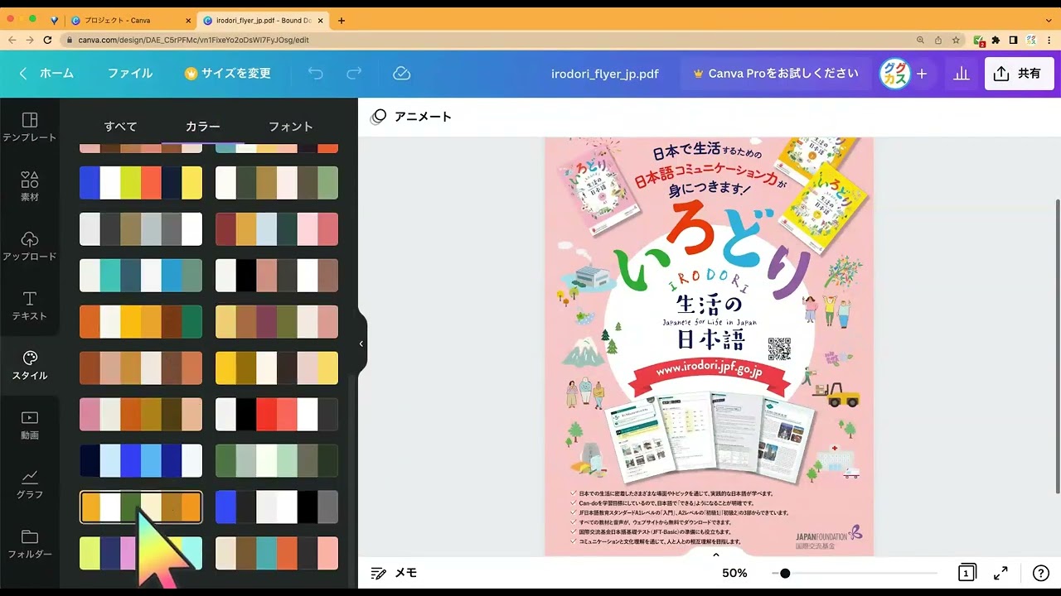Apply the white, teal, navy, sky blue palette
The image size is (1061, 596).
pyautogui.click(x=141, y=276)
